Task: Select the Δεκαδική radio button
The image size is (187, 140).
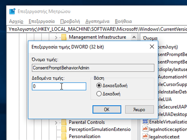Action: (x=99, y=94)
